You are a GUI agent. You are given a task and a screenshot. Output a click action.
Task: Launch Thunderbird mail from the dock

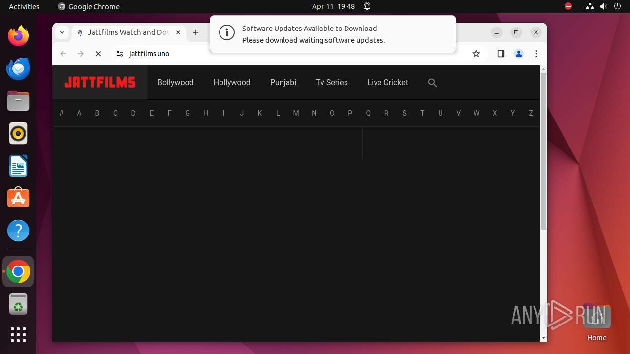(x=18, y=68)
